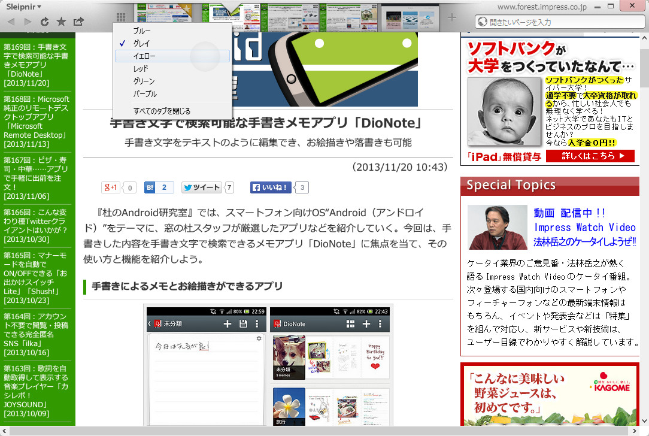Go back to the previous page
This screenshot has width=649, height=436.
[x=11, y=22]
